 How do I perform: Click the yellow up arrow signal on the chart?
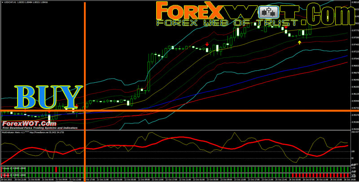[x=299, y=42]
